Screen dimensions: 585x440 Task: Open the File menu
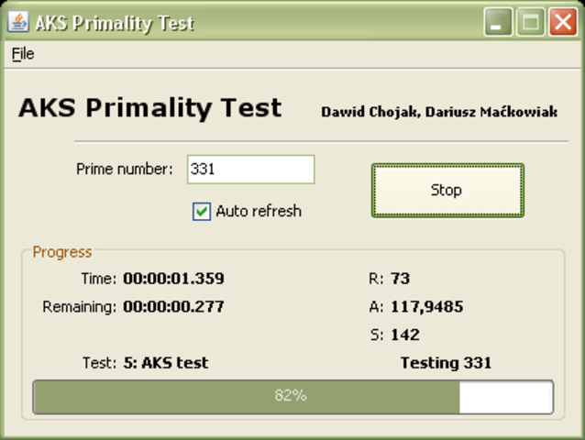pos(23,54)
